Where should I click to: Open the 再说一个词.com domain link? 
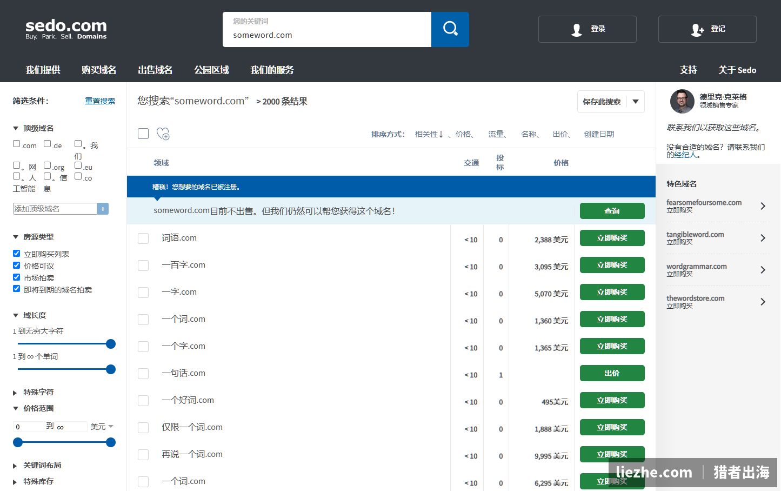[x=192, y=454]
